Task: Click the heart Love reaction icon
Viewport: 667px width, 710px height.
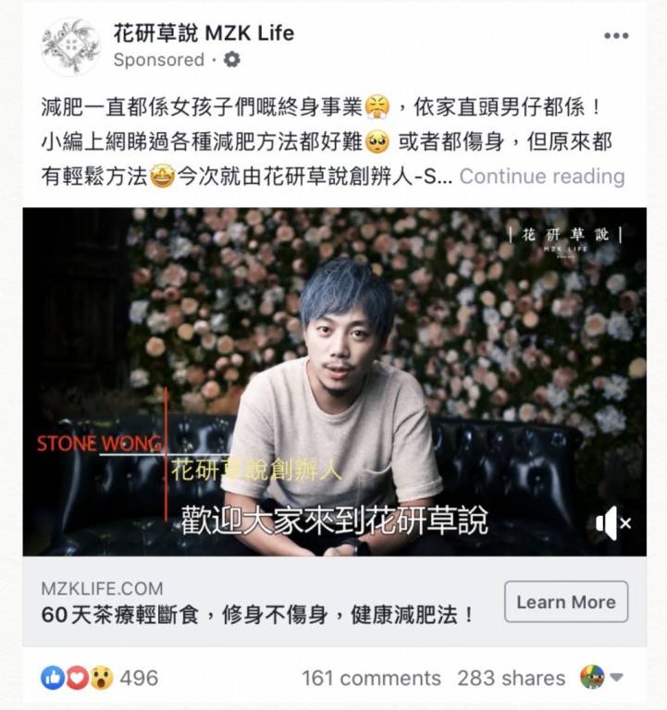Action: coord(77,678)
